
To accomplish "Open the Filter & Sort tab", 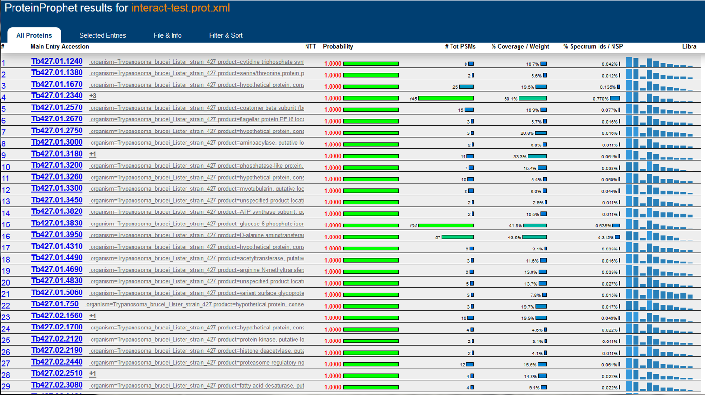I will [226, 35].
